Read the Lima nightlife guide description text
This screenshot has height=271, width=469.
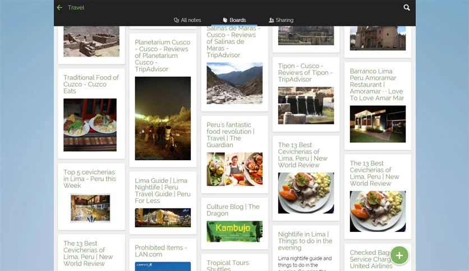coord(305,263)
